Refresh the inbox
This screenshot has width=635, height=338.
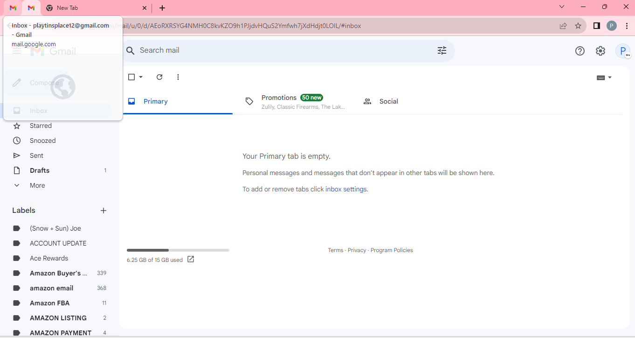point(159,77)
